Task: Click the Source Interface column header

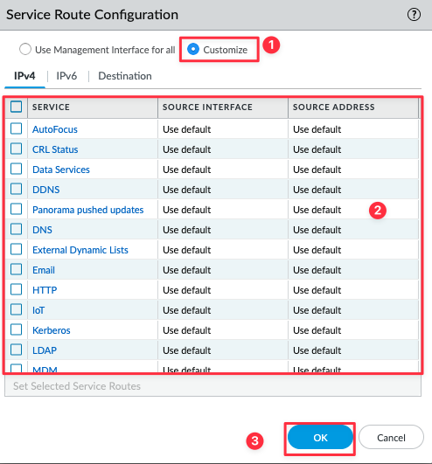Action: (207, 107)
